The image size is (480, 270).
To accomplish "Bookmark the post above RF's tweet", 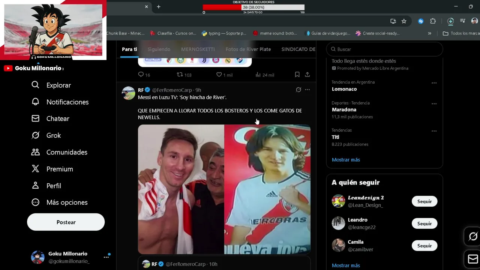I will coord(297,75).
